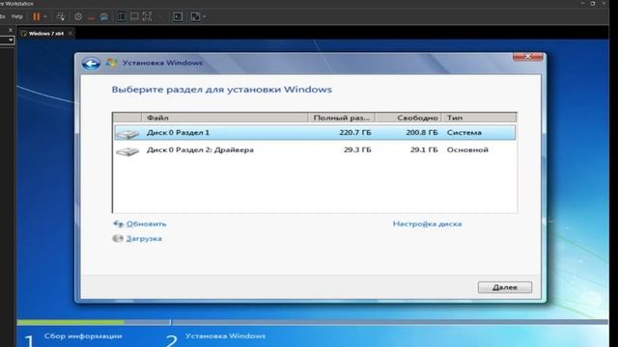618x347 pixels.
Task: Take a snapshot using the clock icon
Action: 78,16
